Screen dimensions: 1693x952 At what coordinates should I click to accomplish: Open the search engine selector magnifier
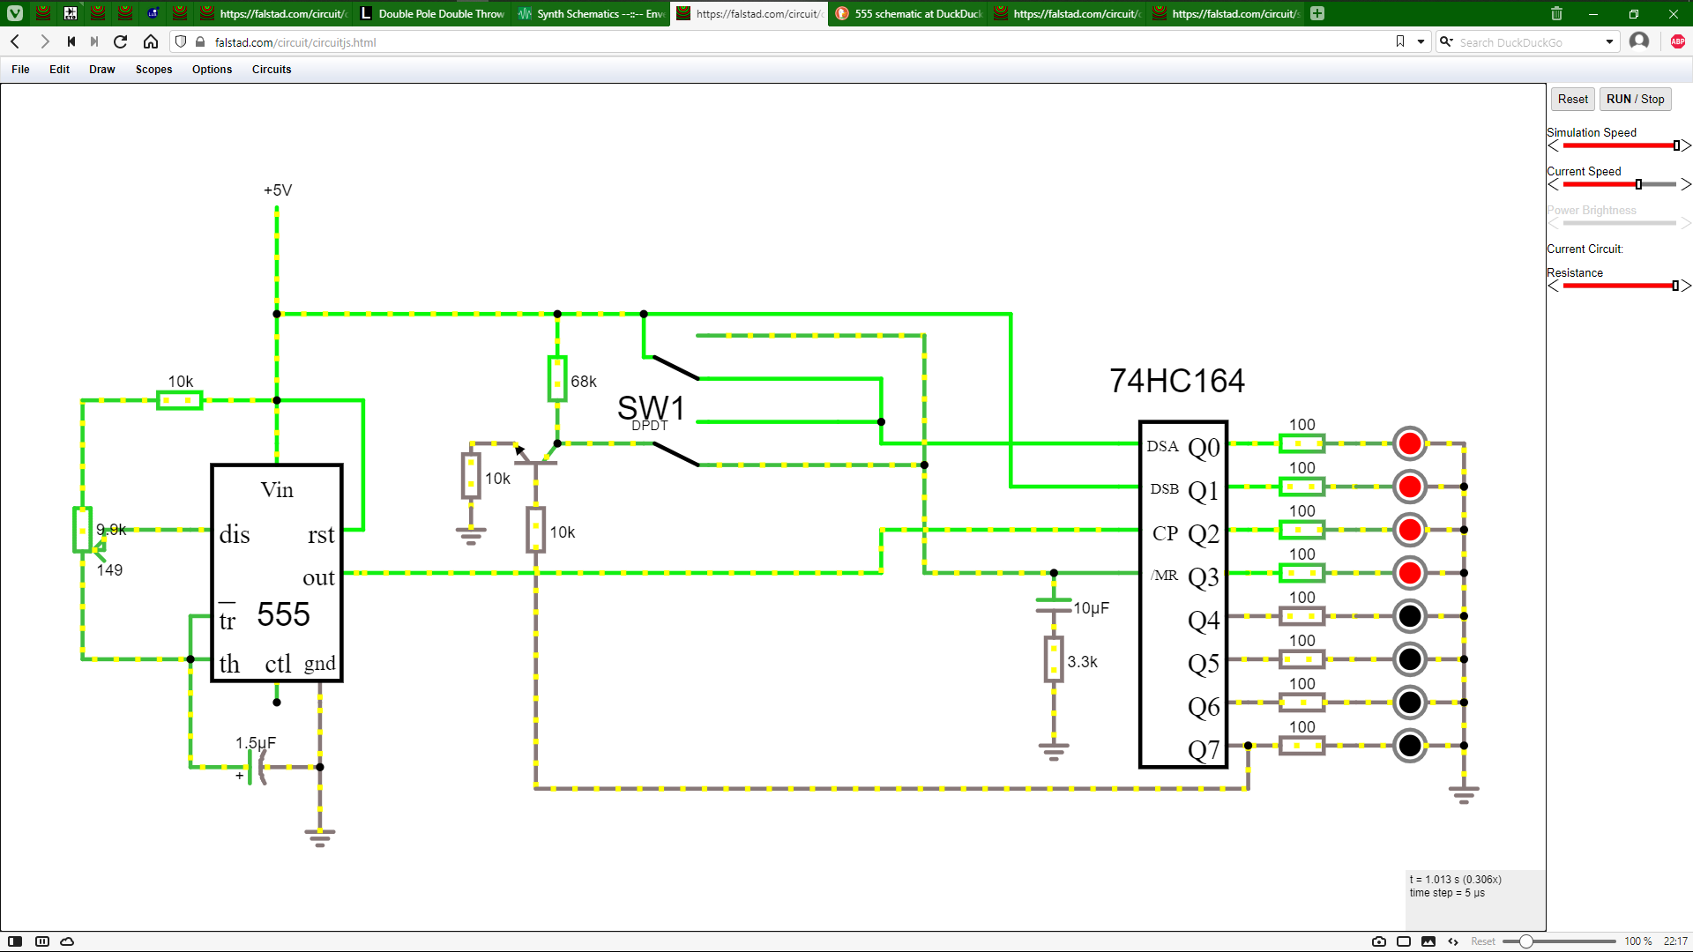coord(1446,41)
